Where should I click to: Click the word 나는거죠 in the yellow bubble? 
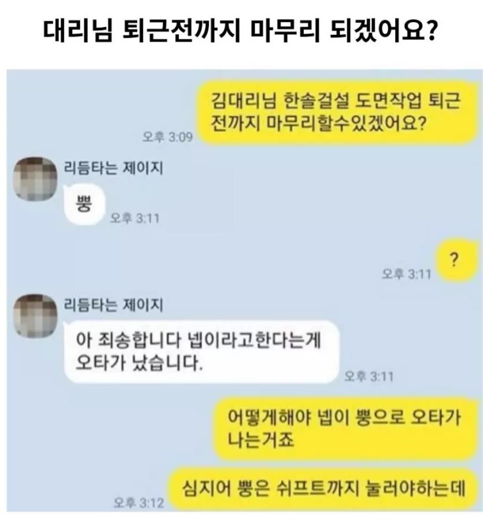pos(261,440)
